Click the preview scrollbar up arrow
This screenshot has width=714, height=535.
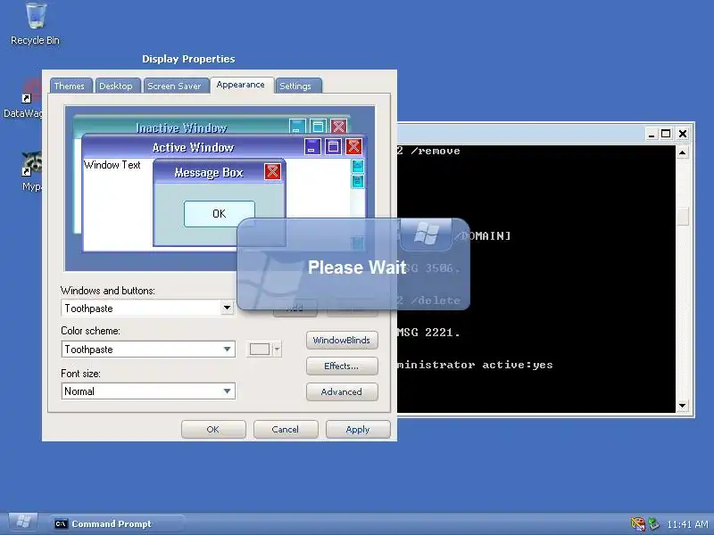click(358, 166)
